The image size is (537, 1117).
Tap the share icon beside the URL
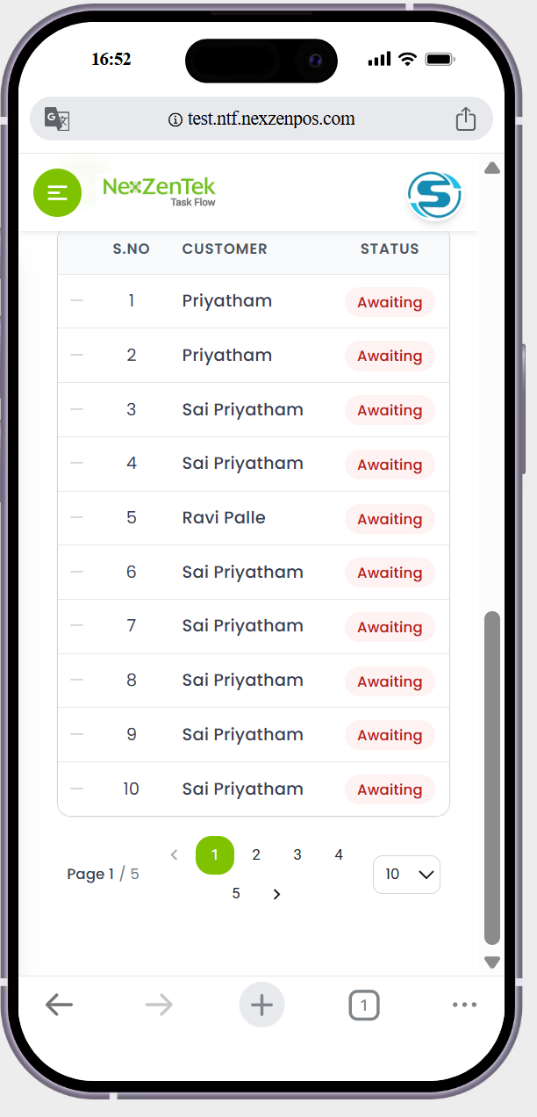tap(466, 118)
